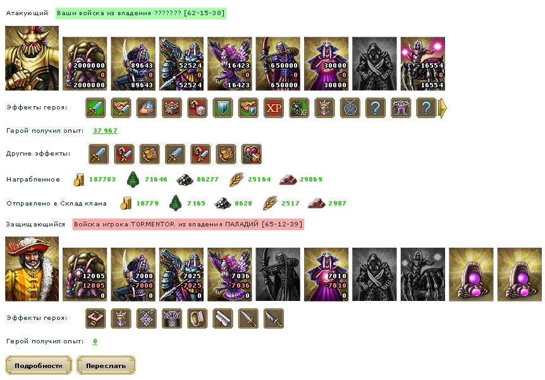Expand hero effects with the yellow arrow
This screenshot has height=380, width=545.
click(x=443, y=108)
